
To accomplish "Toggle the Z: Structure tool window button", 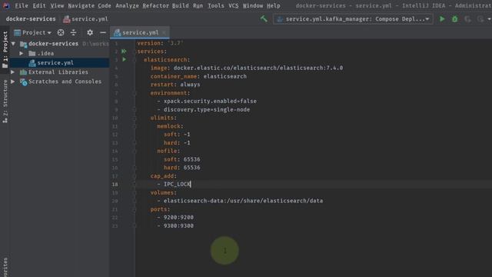I will tap(5, 101).
